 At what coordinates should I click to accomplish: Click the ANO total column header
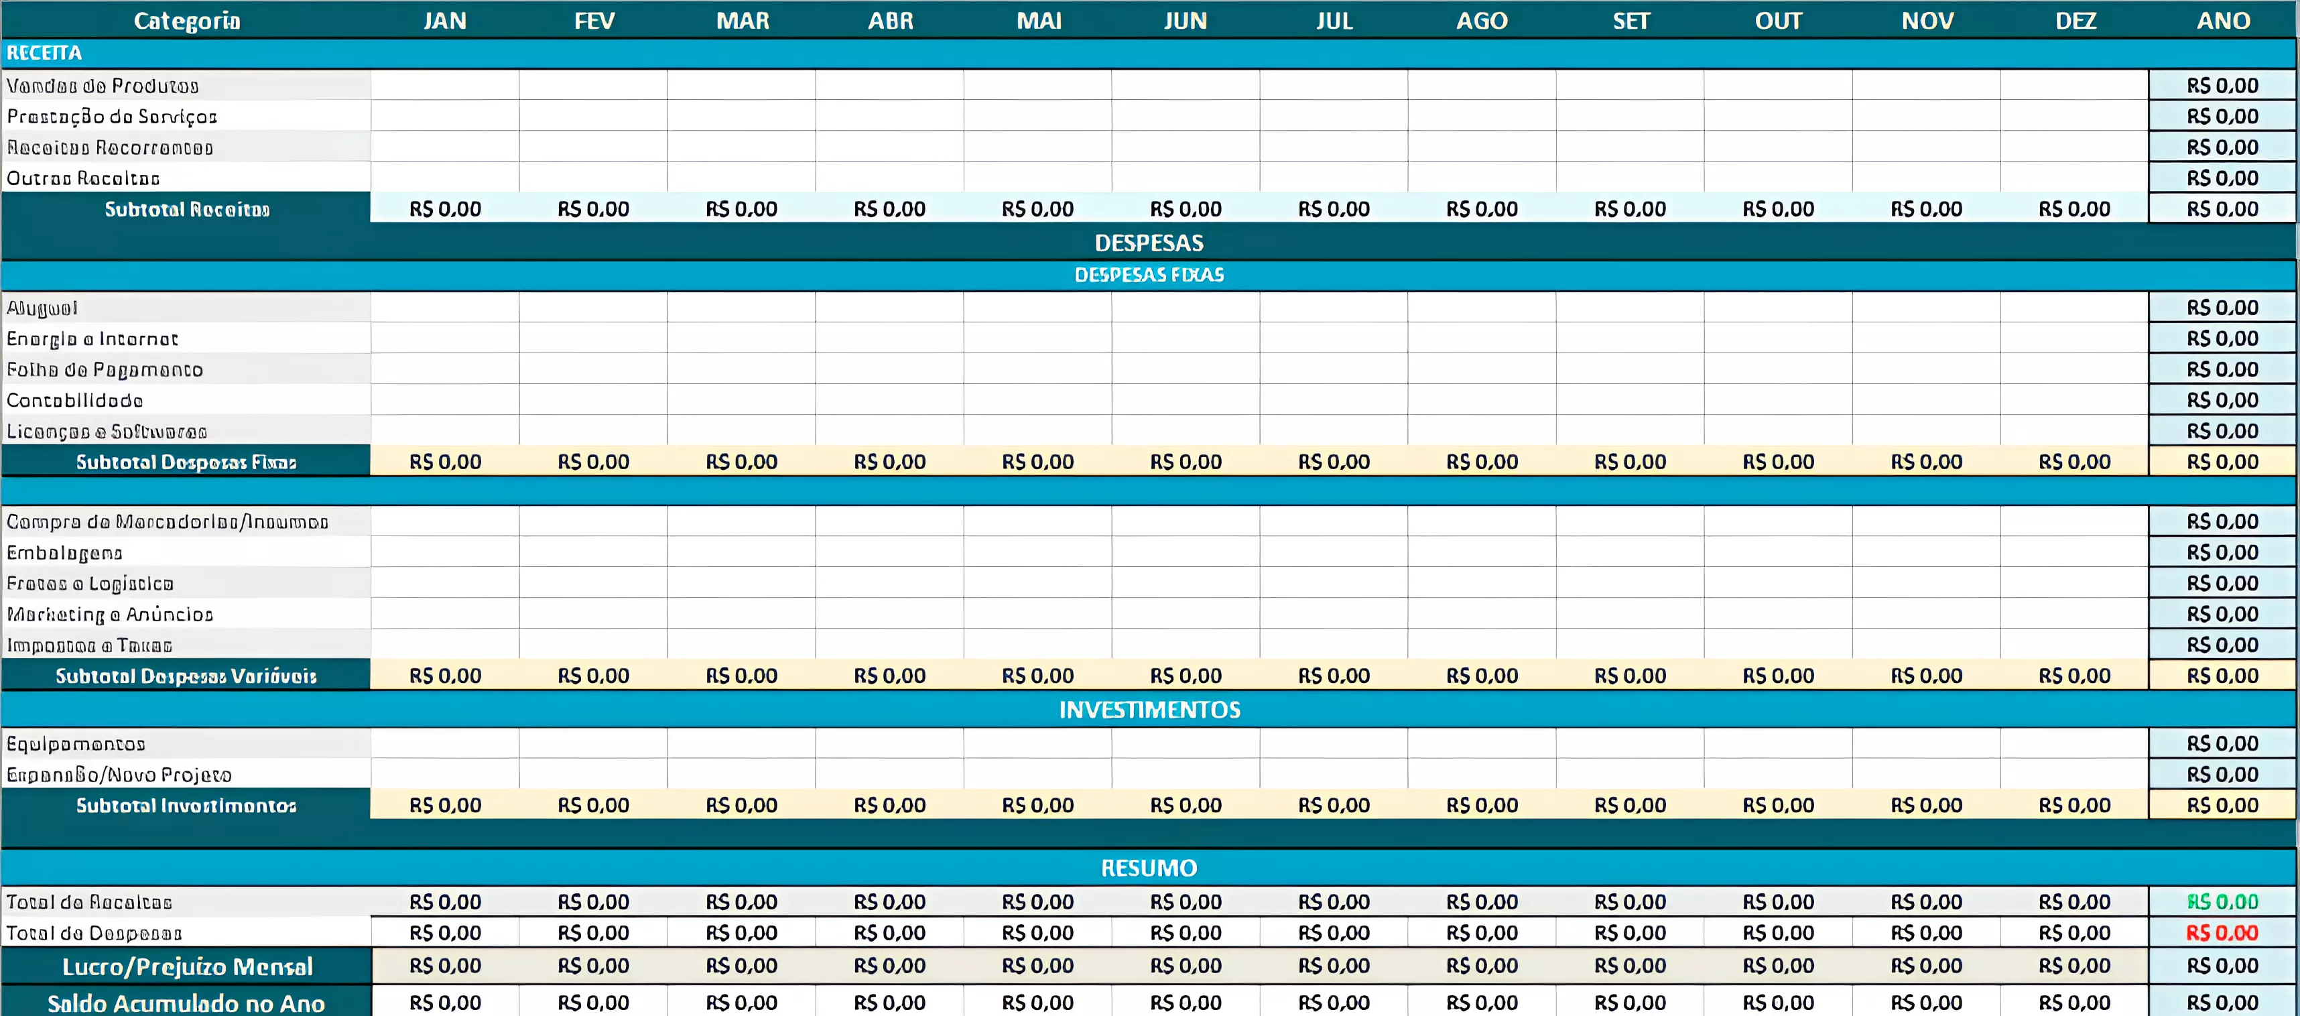2222,19
